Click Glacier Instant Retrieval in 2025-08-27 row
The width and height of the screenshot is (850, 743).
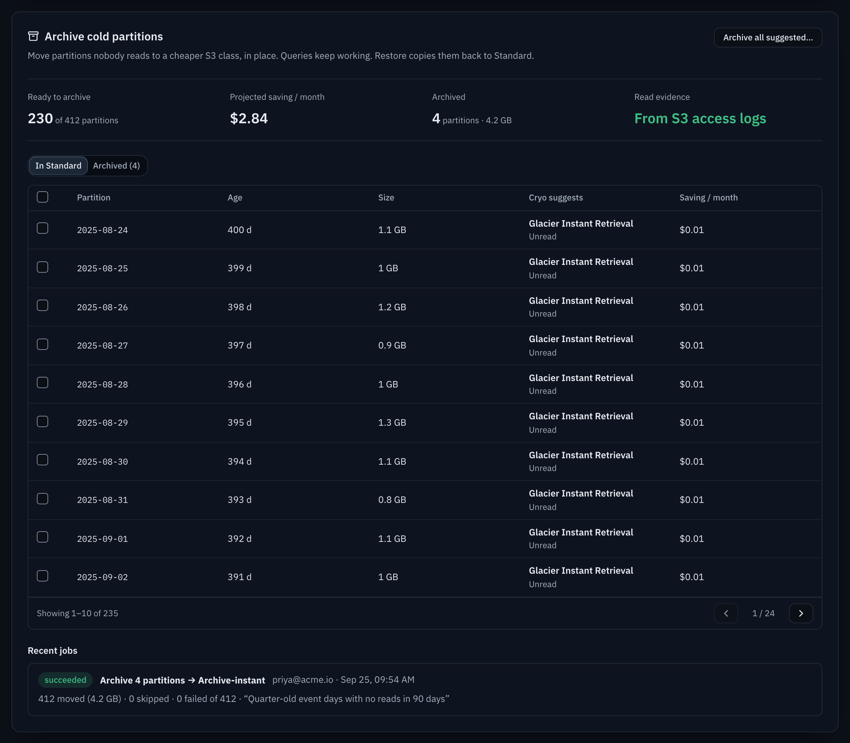(x=581, y=339)
